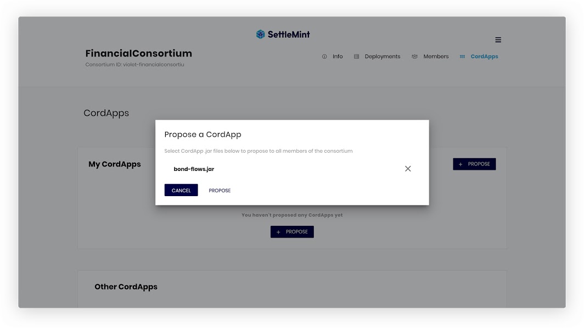Click the Deployments list icon
The height and width of the screenshot is (328, 584).
click(356, 57)
